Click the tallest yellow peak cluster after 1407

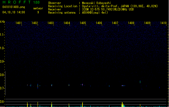pyautogui.click(x=123, y=105)
